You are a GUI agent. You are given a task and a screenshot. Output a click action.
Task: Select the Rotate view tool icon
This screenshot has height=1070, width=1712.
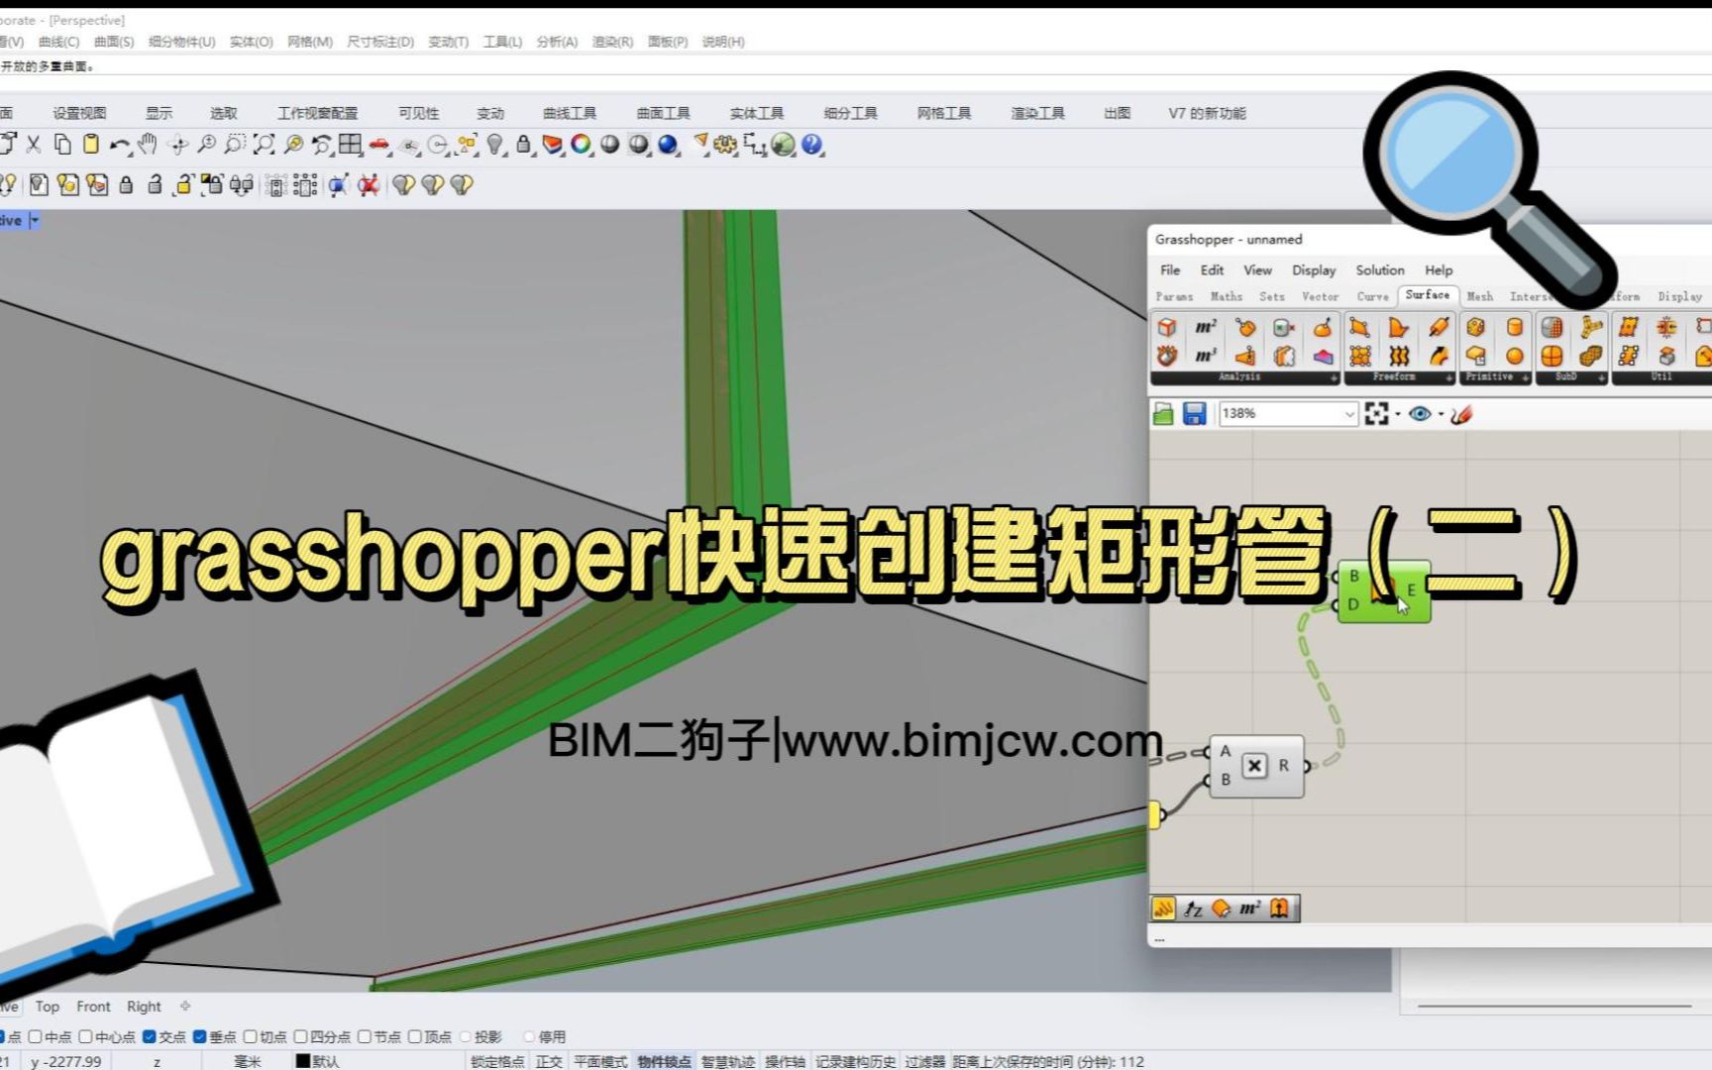tap(177, 145)
